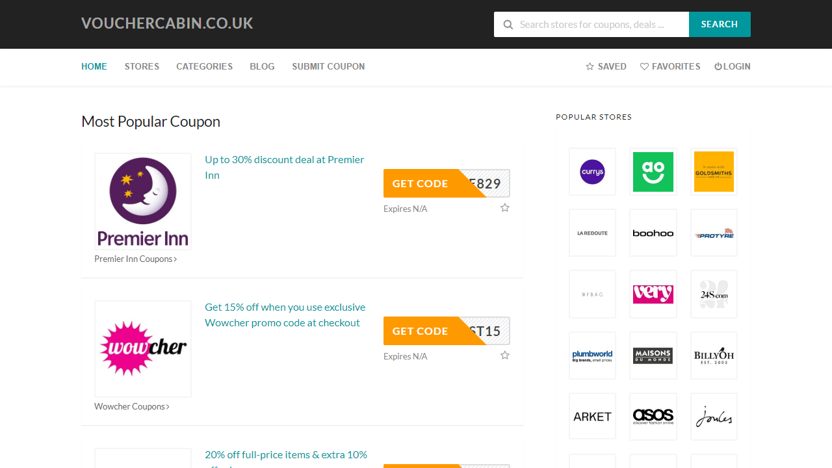The height and width of the screenshot is (468, 832).
Task: Favorite the Premier Inn coupon with the star
Action: point(504,207)
